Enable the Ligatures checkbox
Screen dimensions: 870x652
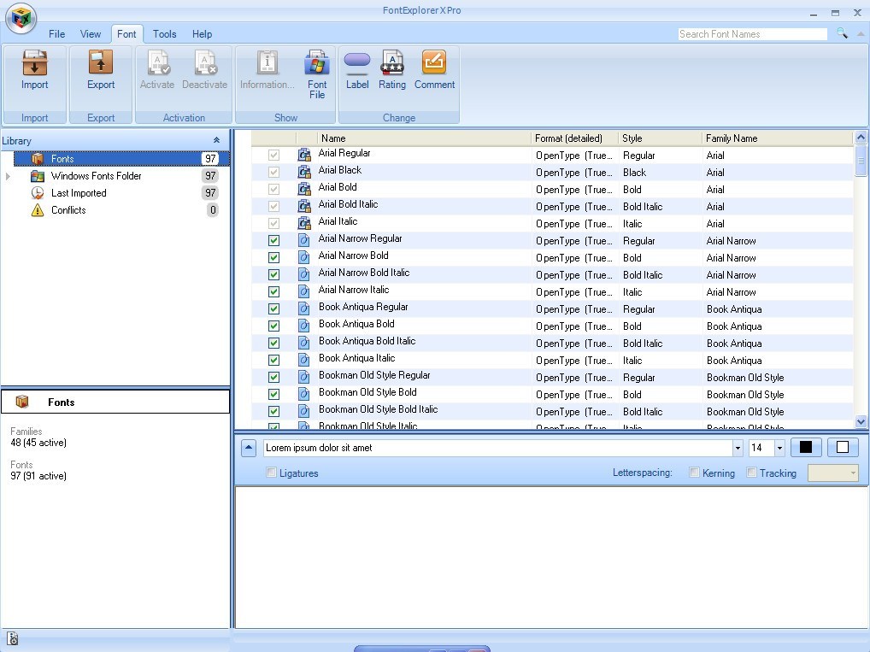(271, 473)
